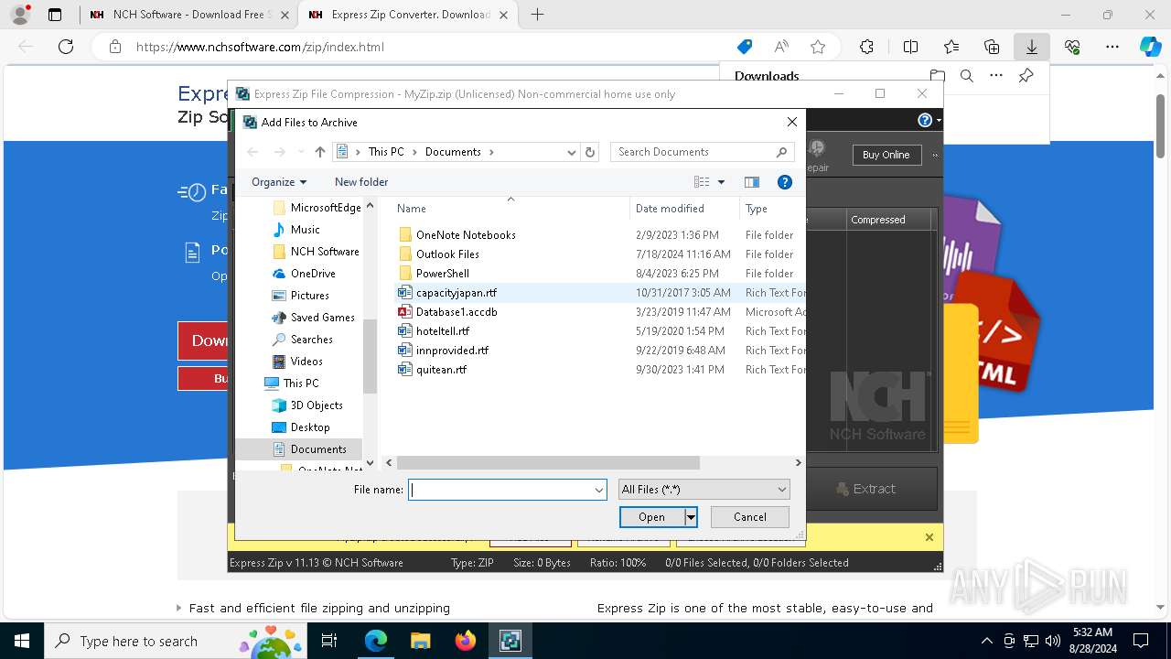Refresh the Documents folder listing
This screenshot has width=1171, height=659.
point(590,152)
